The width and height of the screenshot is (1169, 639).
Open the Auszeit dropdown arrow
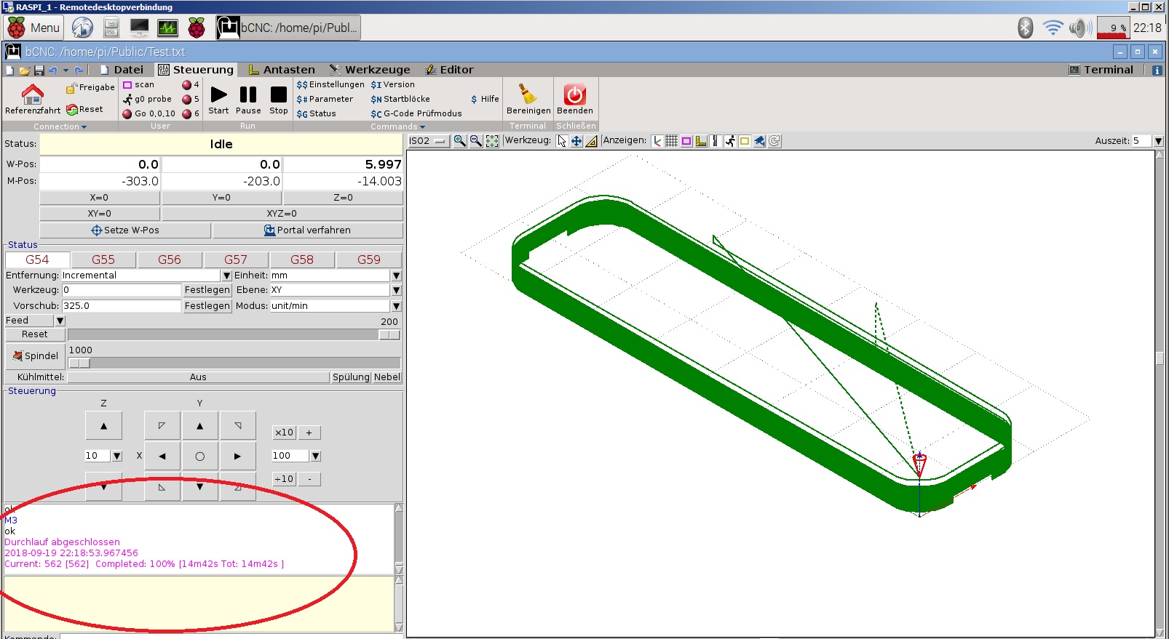[x=1159, y=141]
